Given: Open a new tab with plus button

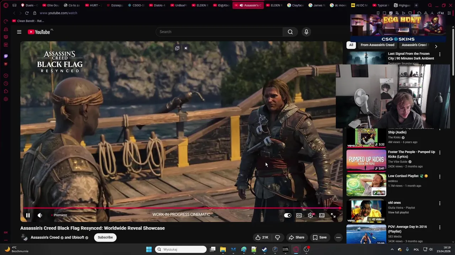Looking at the screenshot, I should 416,5.
